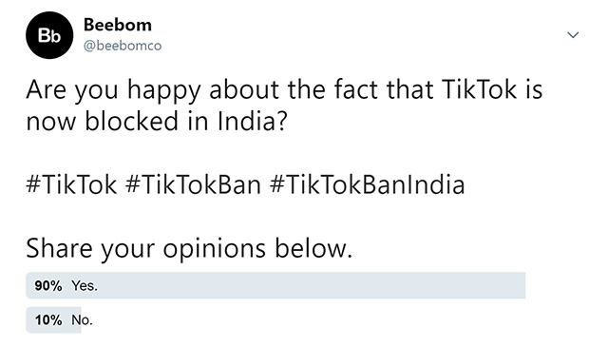Click the tweet question about TikTok blocked
The height and width of the screenshot is (347, 608).
(x=284, y=106)
